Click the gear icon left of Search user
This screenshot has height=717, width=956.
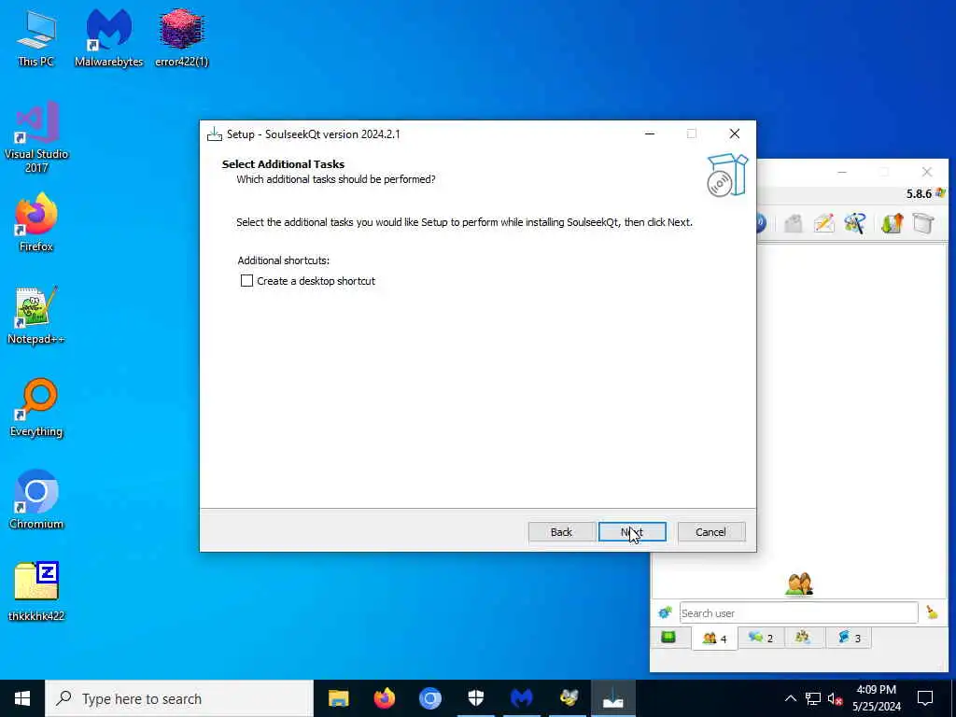click(665, 612)
